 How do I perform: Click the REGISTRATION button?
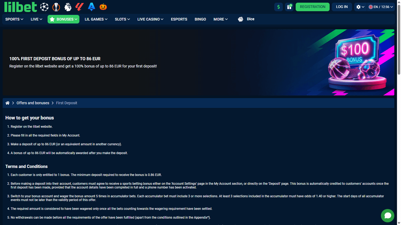(x=313, y=7)
